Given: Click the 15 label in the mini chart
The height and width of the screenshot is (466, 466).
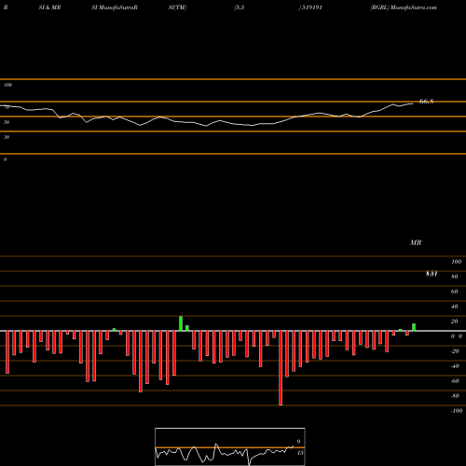Looking at the screenshot, I should coord(300,453).
